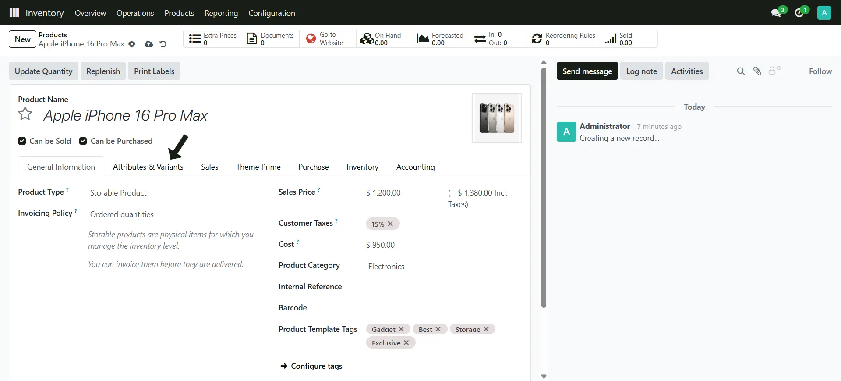Click the iPhone product image thumbnail
Image resolution: width=841 pixels, height=381 pixels.
(x=497, y=118)
